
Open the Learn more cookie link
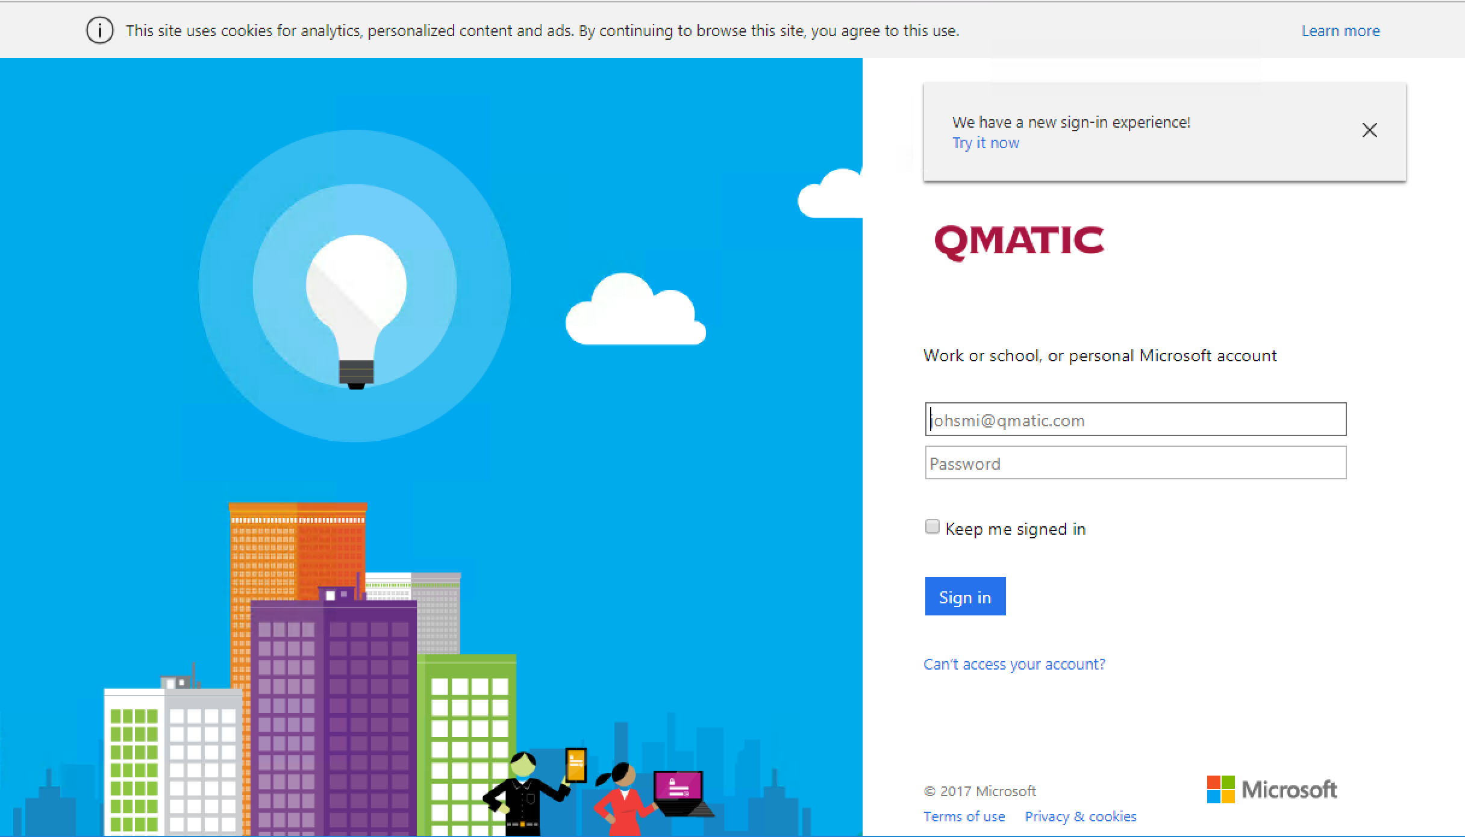pos(1340,31)
